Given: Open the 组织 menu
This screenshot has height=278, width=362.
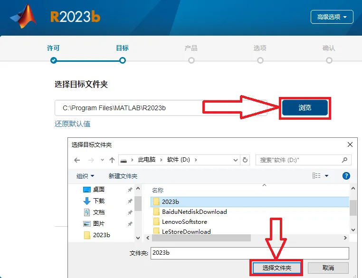Looking at the screenshot, I should point(85,176).
